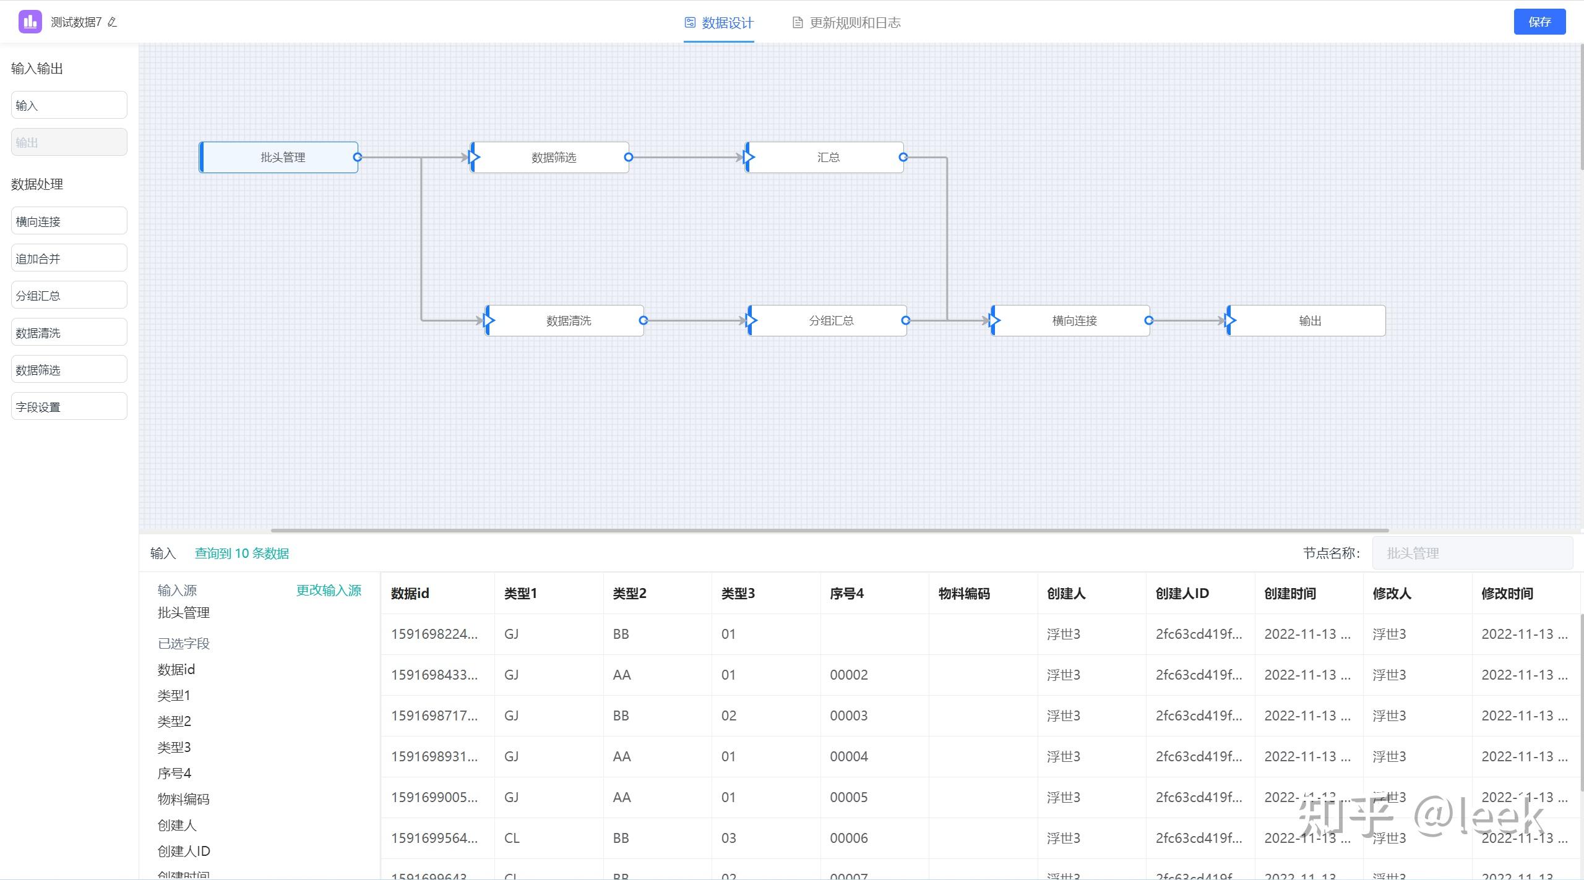Click output port circle on 批头管理 node
1584x880 pixels.
[357, 157]
